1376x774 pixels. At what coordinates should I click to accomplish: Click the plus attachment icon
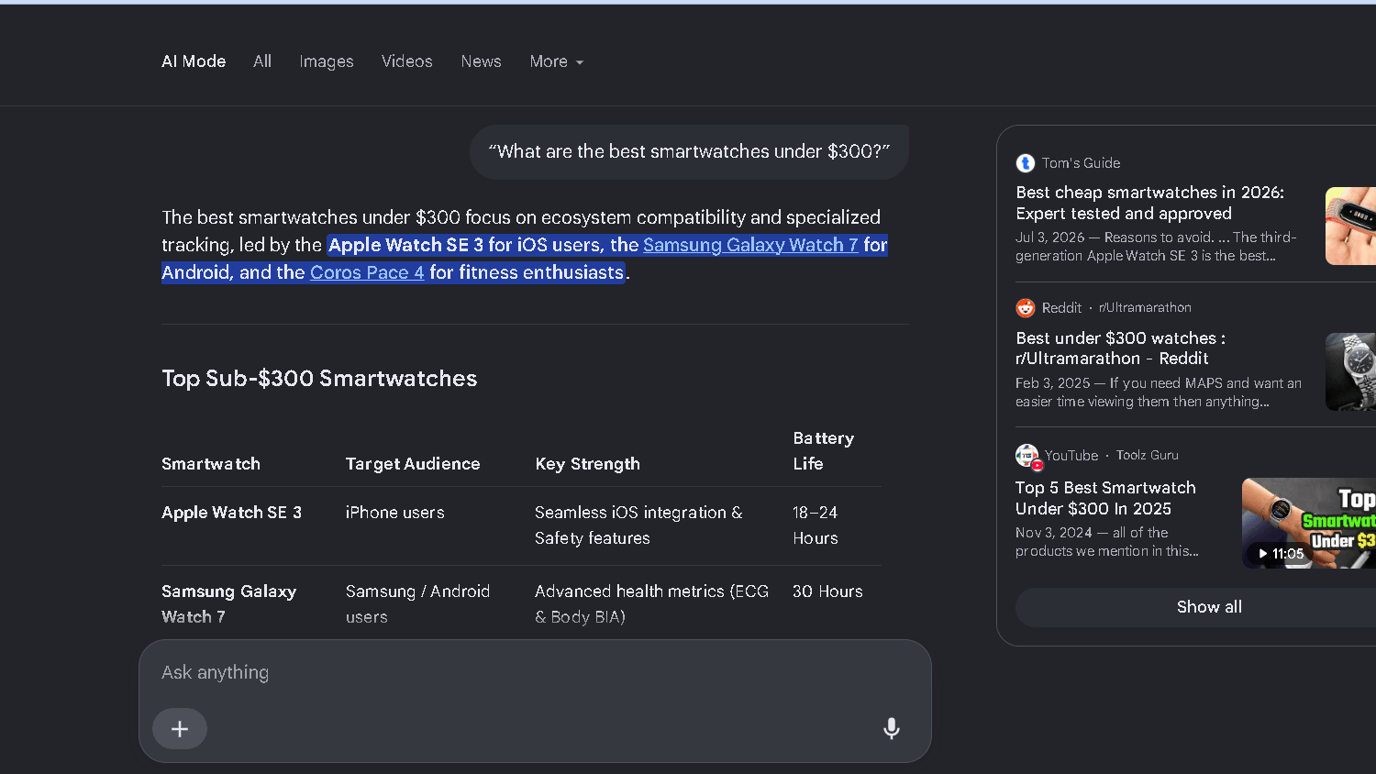pos(180,729)
